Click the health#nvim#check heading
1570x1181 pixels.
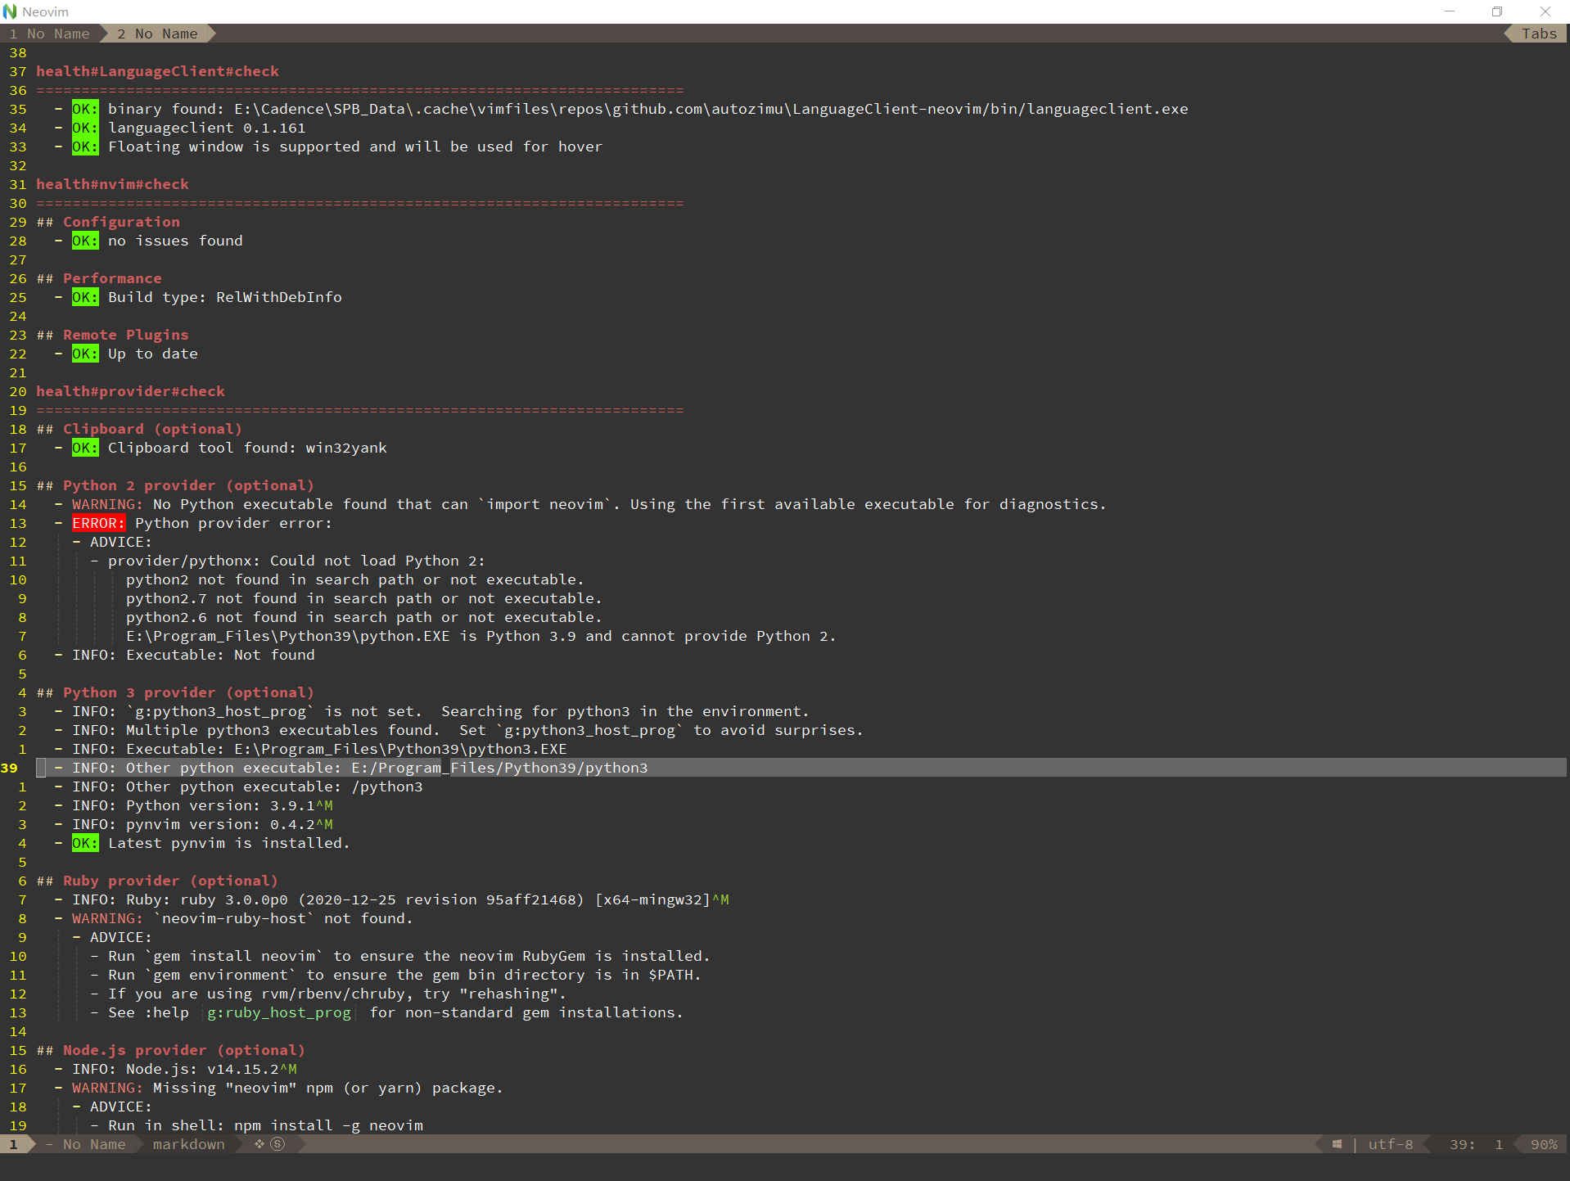point(112,184)
